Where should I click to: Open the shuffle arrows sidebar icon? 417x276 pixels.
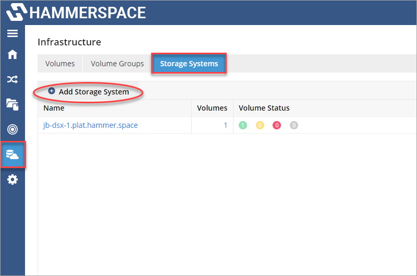coord(12,79)
